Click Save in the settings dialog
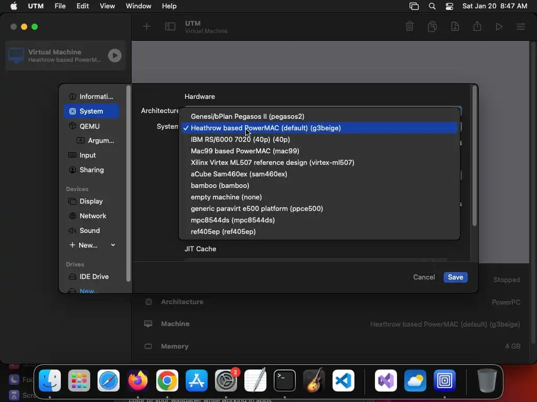 point(456,277)
